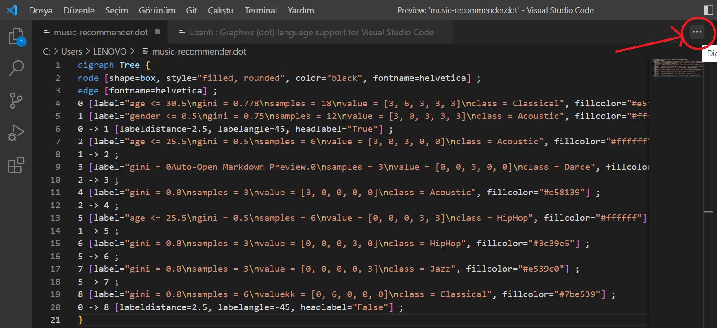
Task: Open the Extensions view icon
Action: coord(16,165)
